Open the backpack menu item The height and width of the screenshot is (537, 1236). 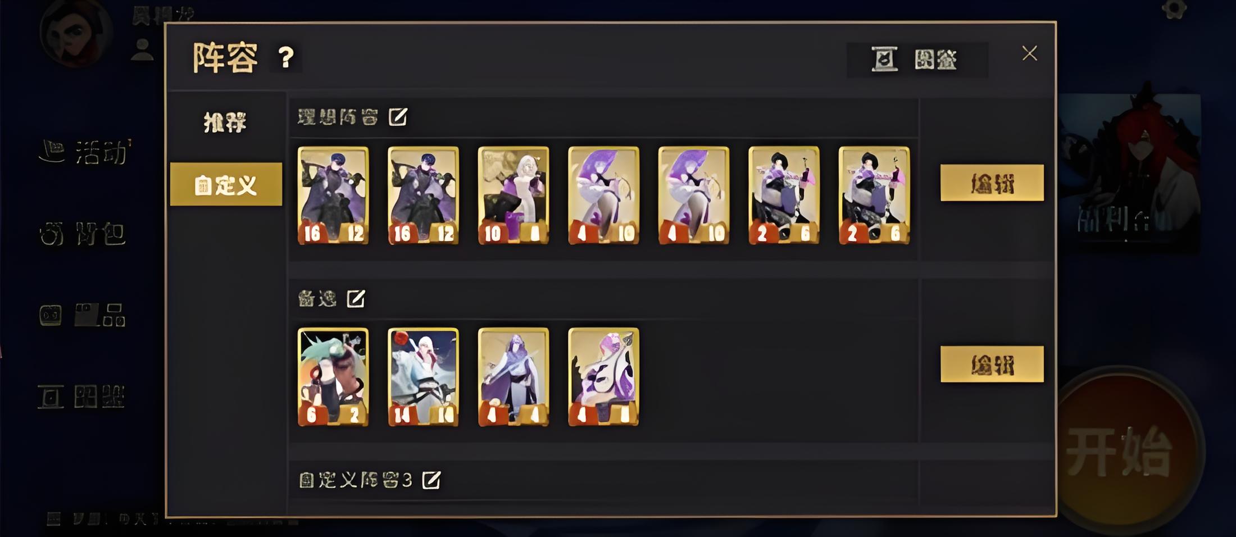point(83,234)
